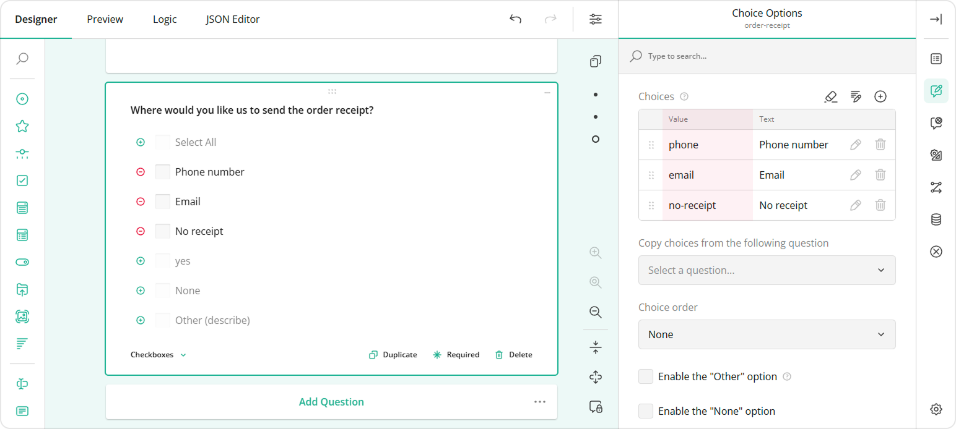Image resolution: width=956 pixels, height=429 pixels.
Task: Mark the question as Required
Action: pos(456,354)
